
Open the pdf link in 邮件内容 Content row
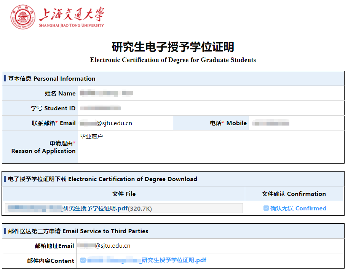point(147,260)
